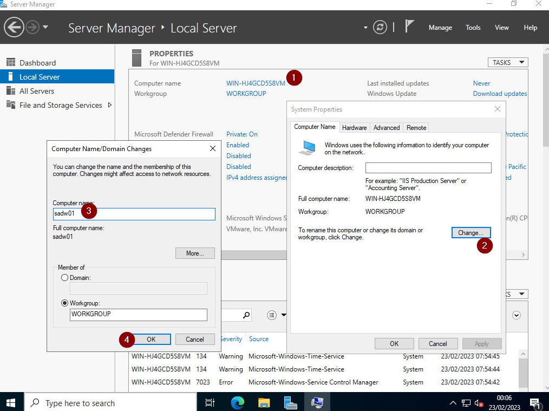This screenshot has height=411, width=549.
Task: Open the notifications flag in the header
Action: [409, 27]
